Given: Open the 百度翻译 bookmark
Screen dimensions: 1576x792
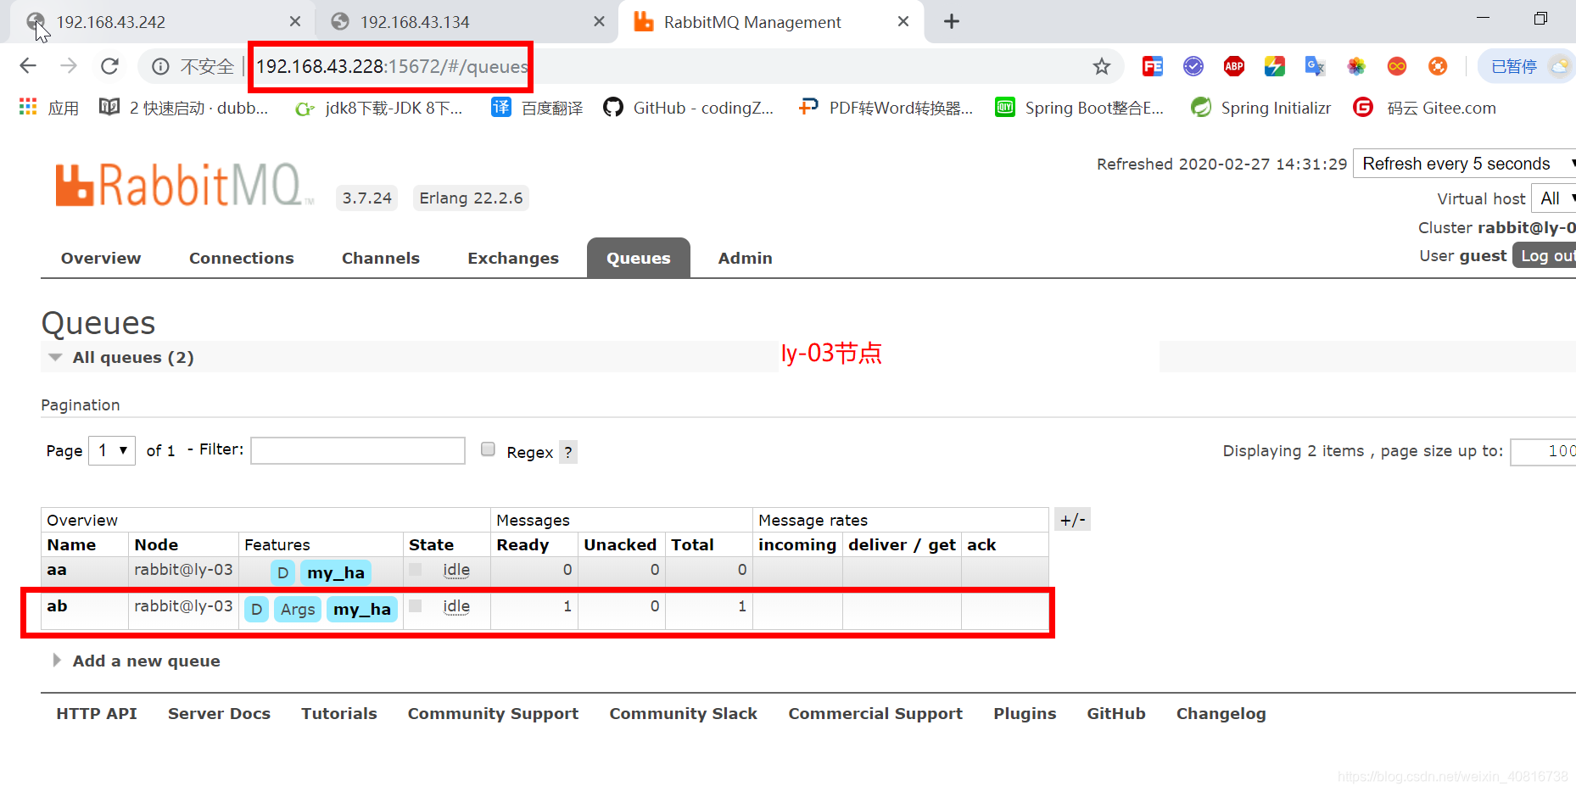Looking at the screenshot, I should 538,108.
